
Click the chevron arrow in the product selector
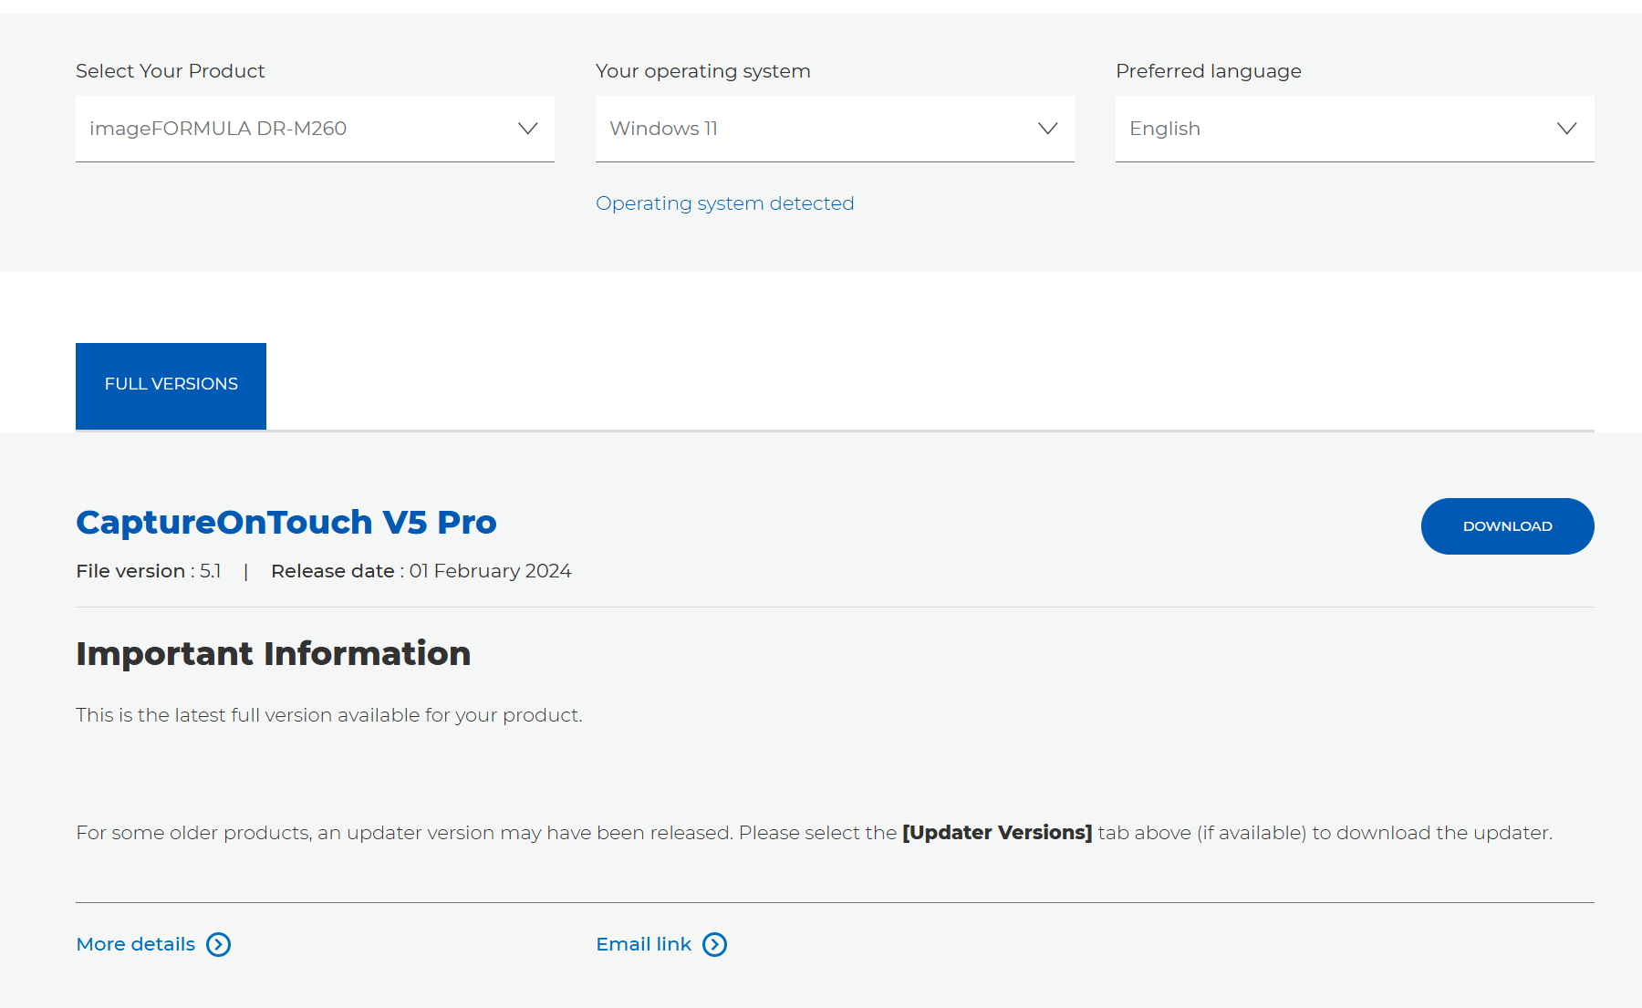point(527,129)
